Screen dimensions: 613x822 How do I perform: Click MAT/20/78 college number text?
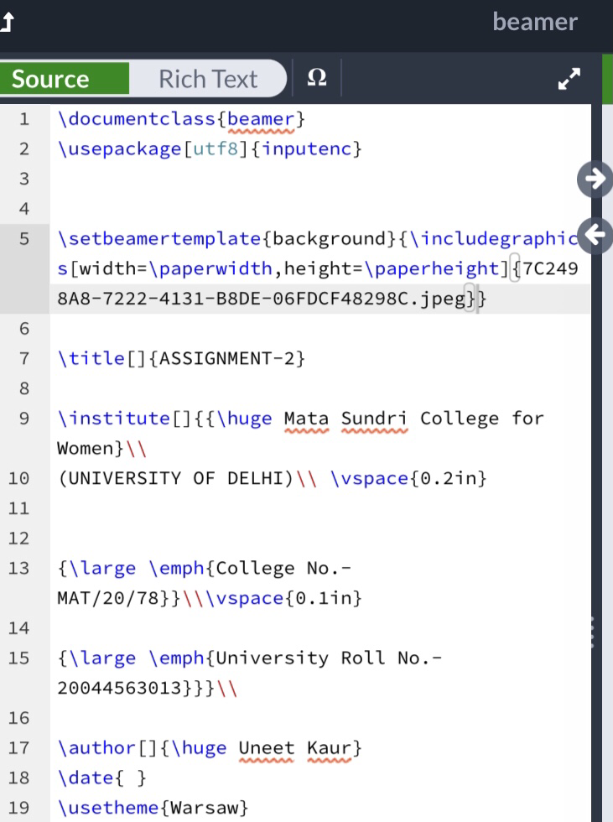pyautogui.click(x=108, y=597)
